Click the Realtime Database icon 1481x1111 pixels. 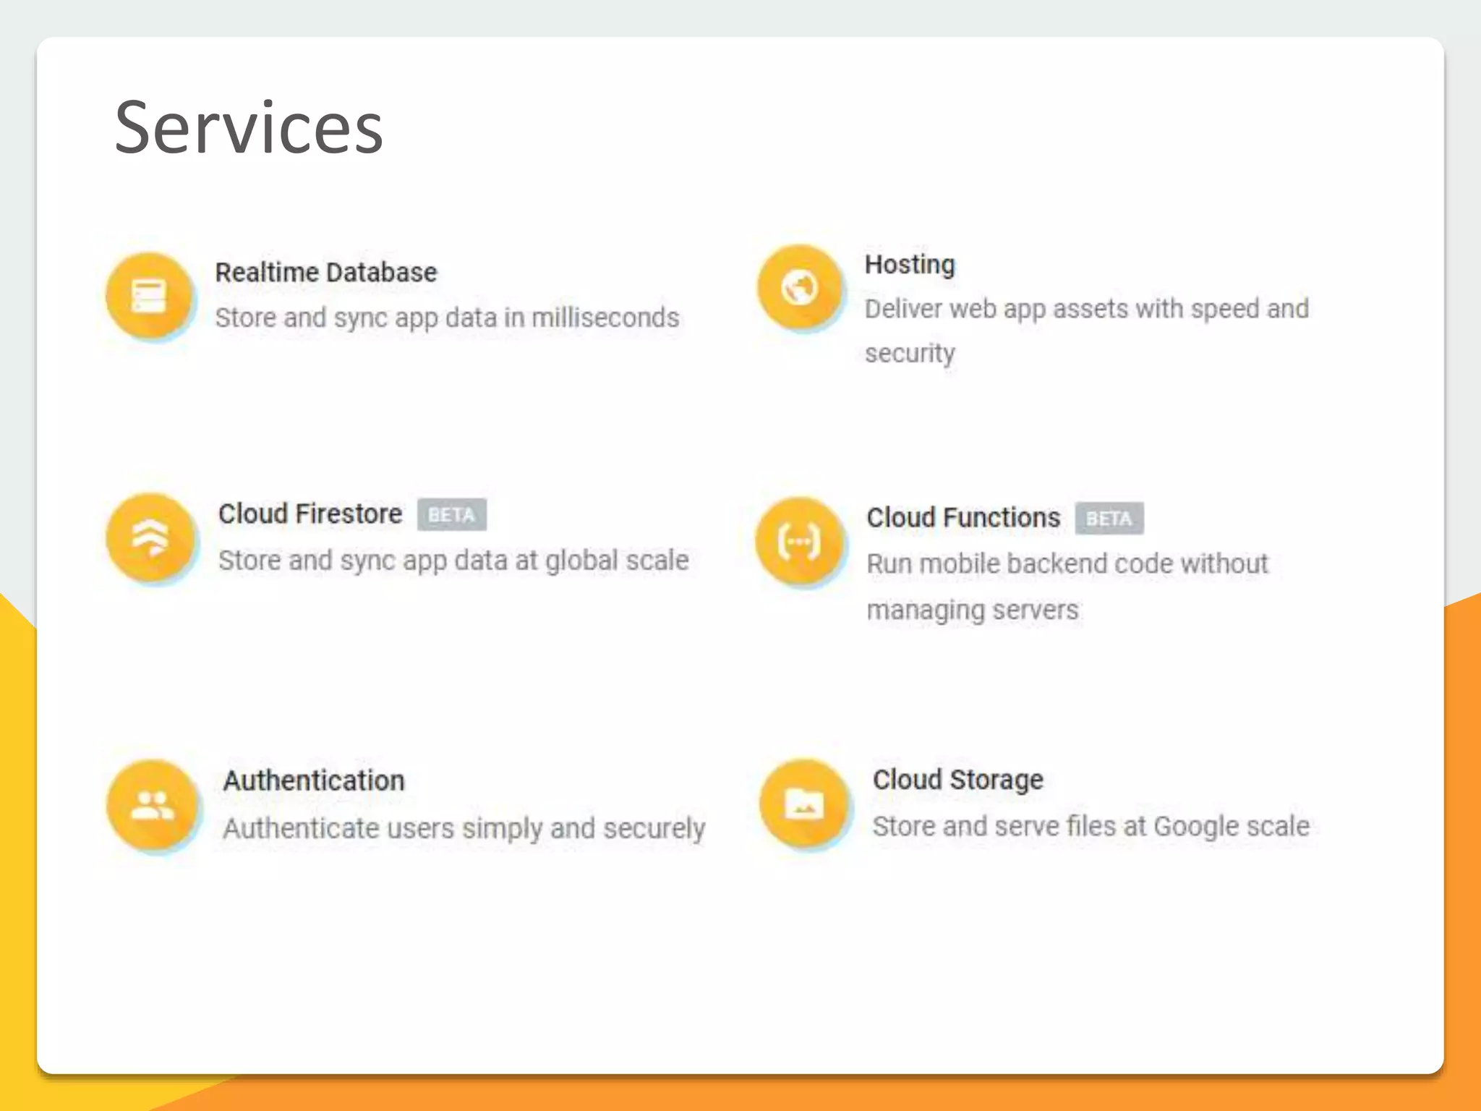(149, 296)
